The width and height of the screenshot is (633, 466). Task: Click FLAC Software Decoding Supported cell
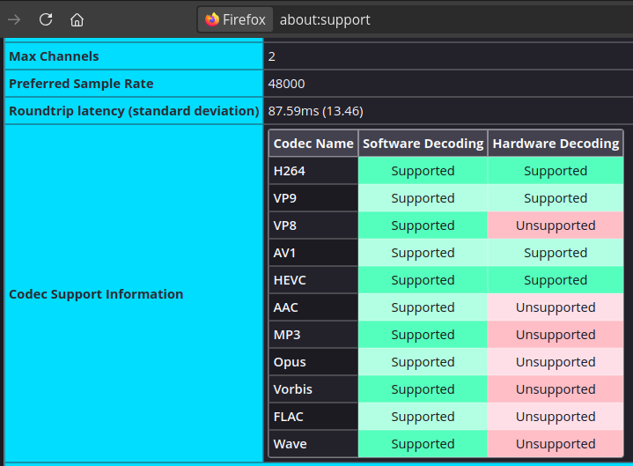(423, 417)
